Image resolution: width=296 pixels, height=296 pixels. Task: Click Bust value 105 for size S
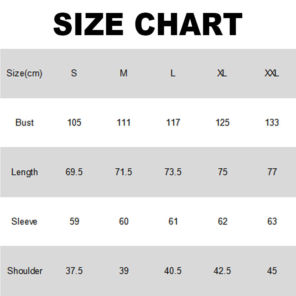74,122
